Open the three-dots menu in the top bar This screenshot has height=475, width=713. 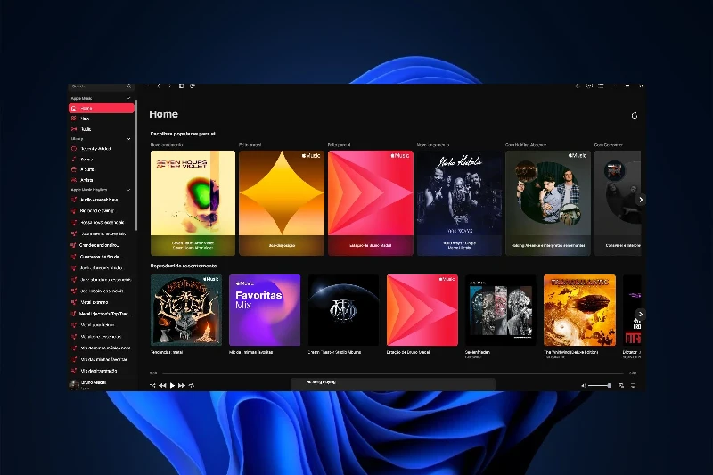coord(147,86)
